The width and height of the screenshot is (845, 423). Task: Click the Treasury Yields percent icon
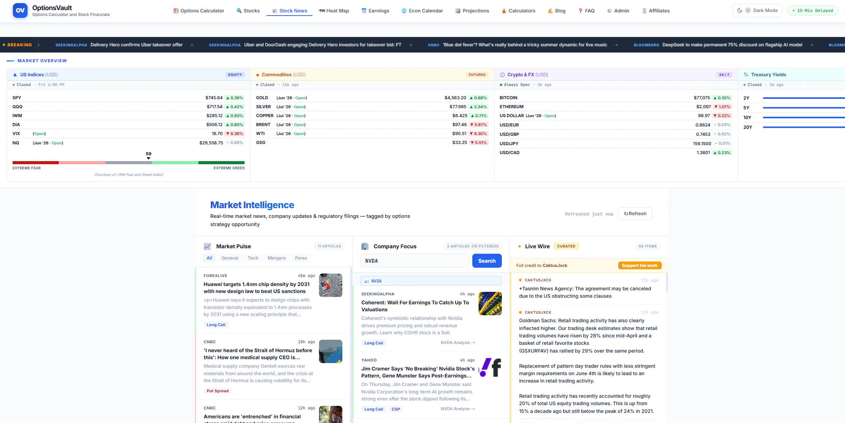[746, 75]
